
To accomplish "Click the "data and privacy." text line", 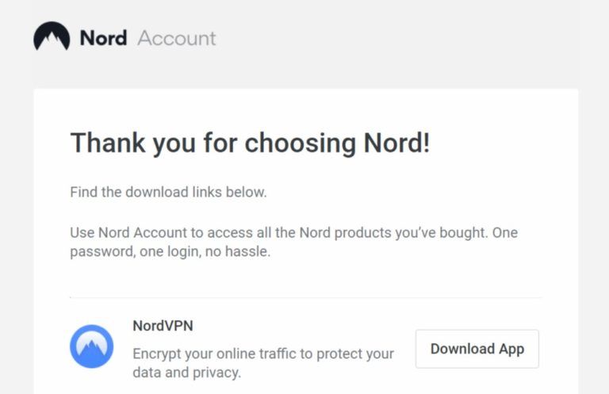I will [x=186, y=372].
